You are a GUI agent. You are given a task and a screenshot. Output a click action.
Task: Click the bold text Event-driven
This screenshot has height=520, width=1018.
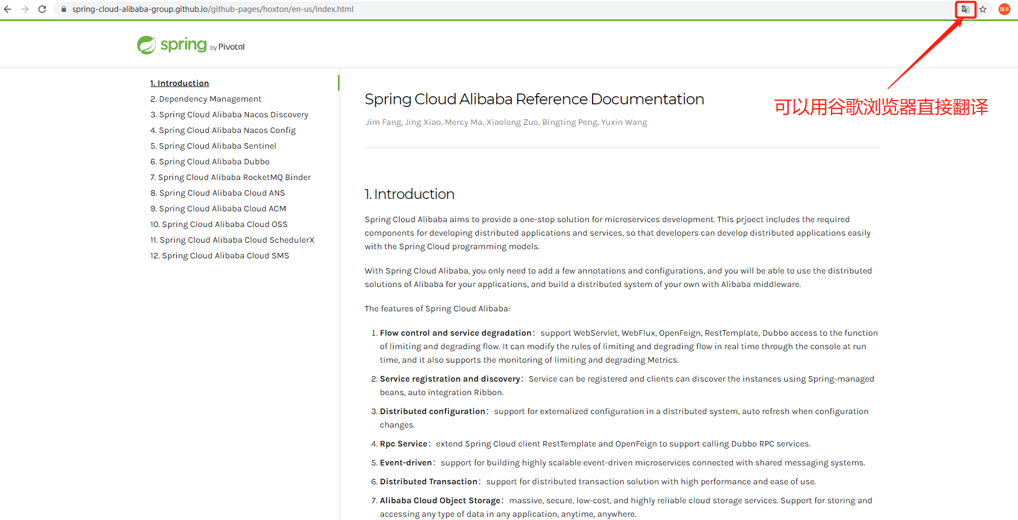point(406,463)
